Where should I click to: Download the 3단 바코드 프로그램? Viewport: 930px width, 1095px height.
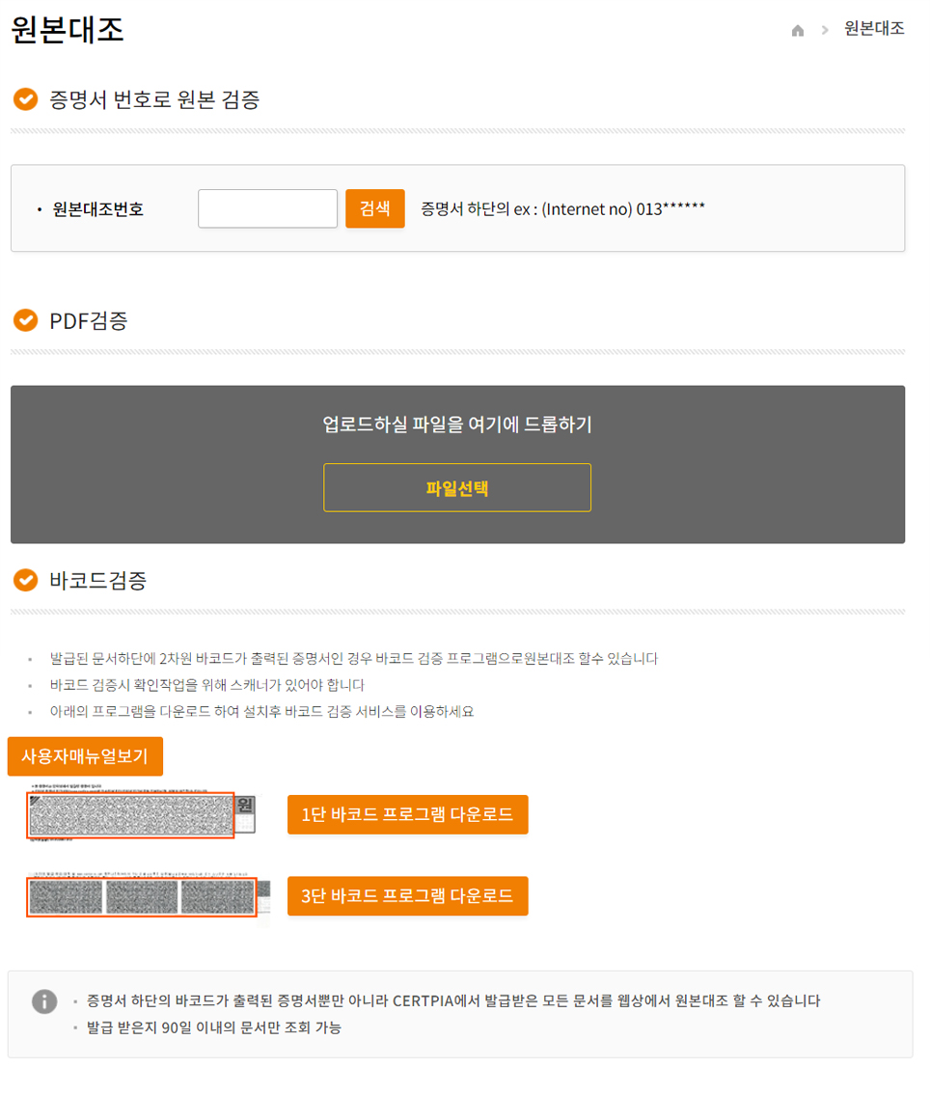click(x=408, y=896)
